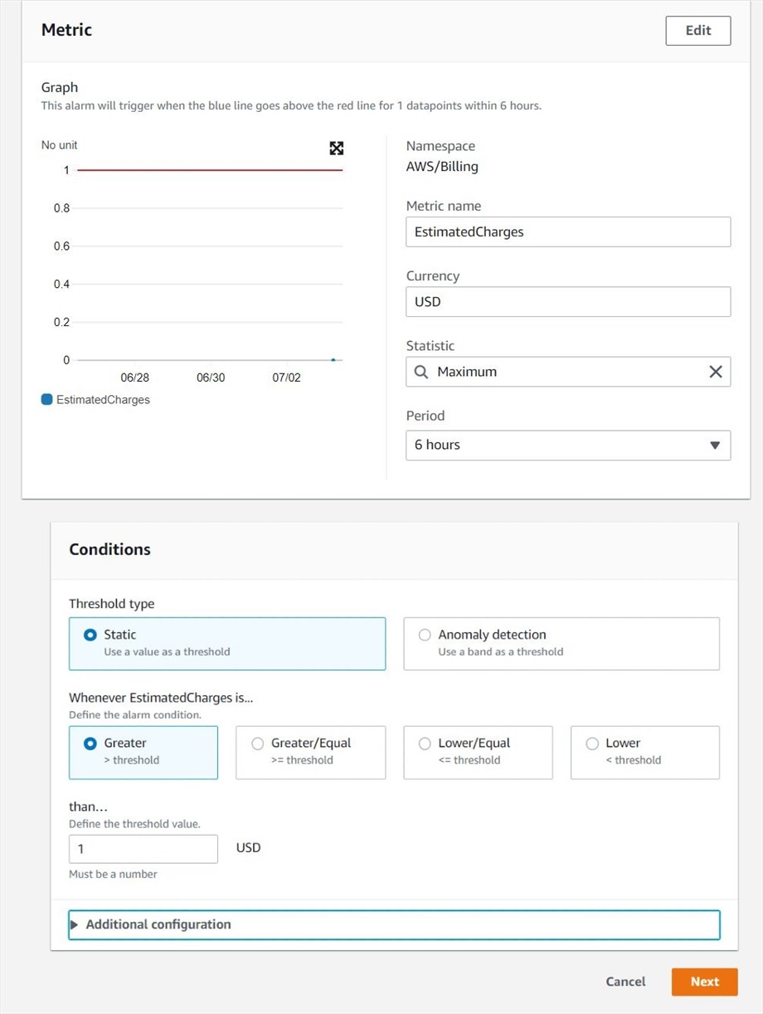Choose the Greater/Equal condition
Image resolution: width=763 pixels, height=1014 pixels.
tap(311, 753)
